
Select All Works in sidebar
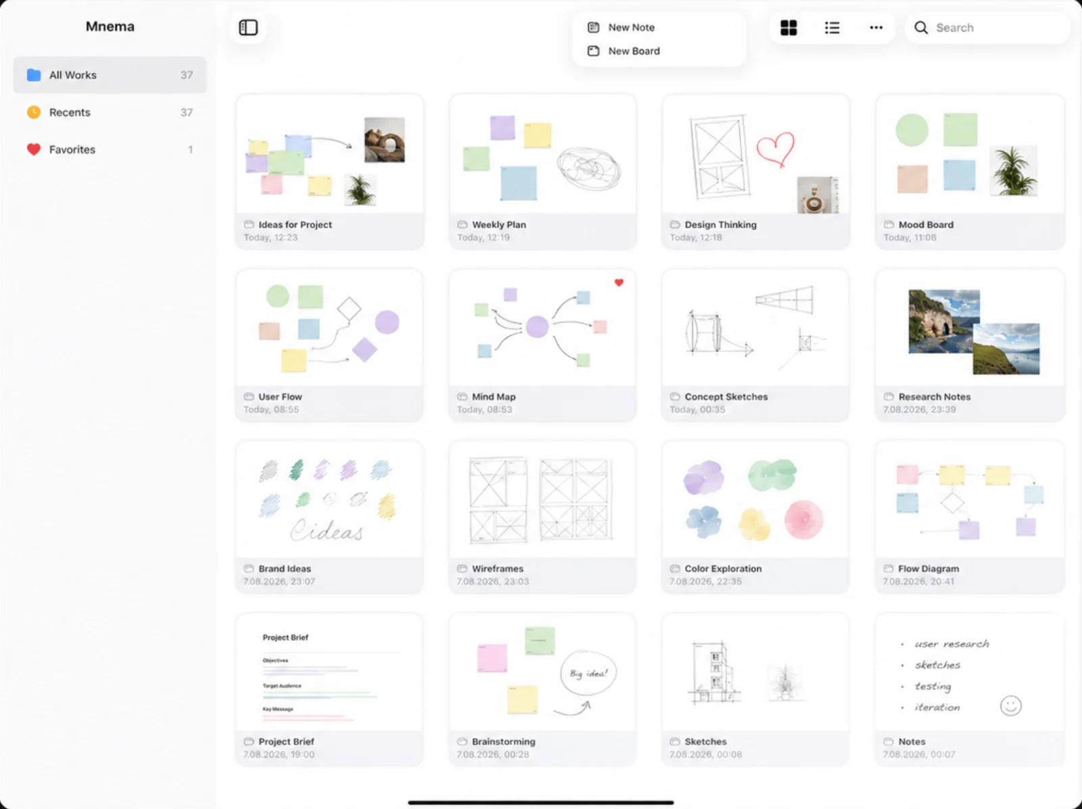110,75
